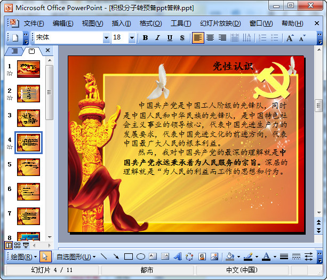Screen dimensions: 327x280
Task: Switch to Slide Sorter view
Action: [17, 245]
